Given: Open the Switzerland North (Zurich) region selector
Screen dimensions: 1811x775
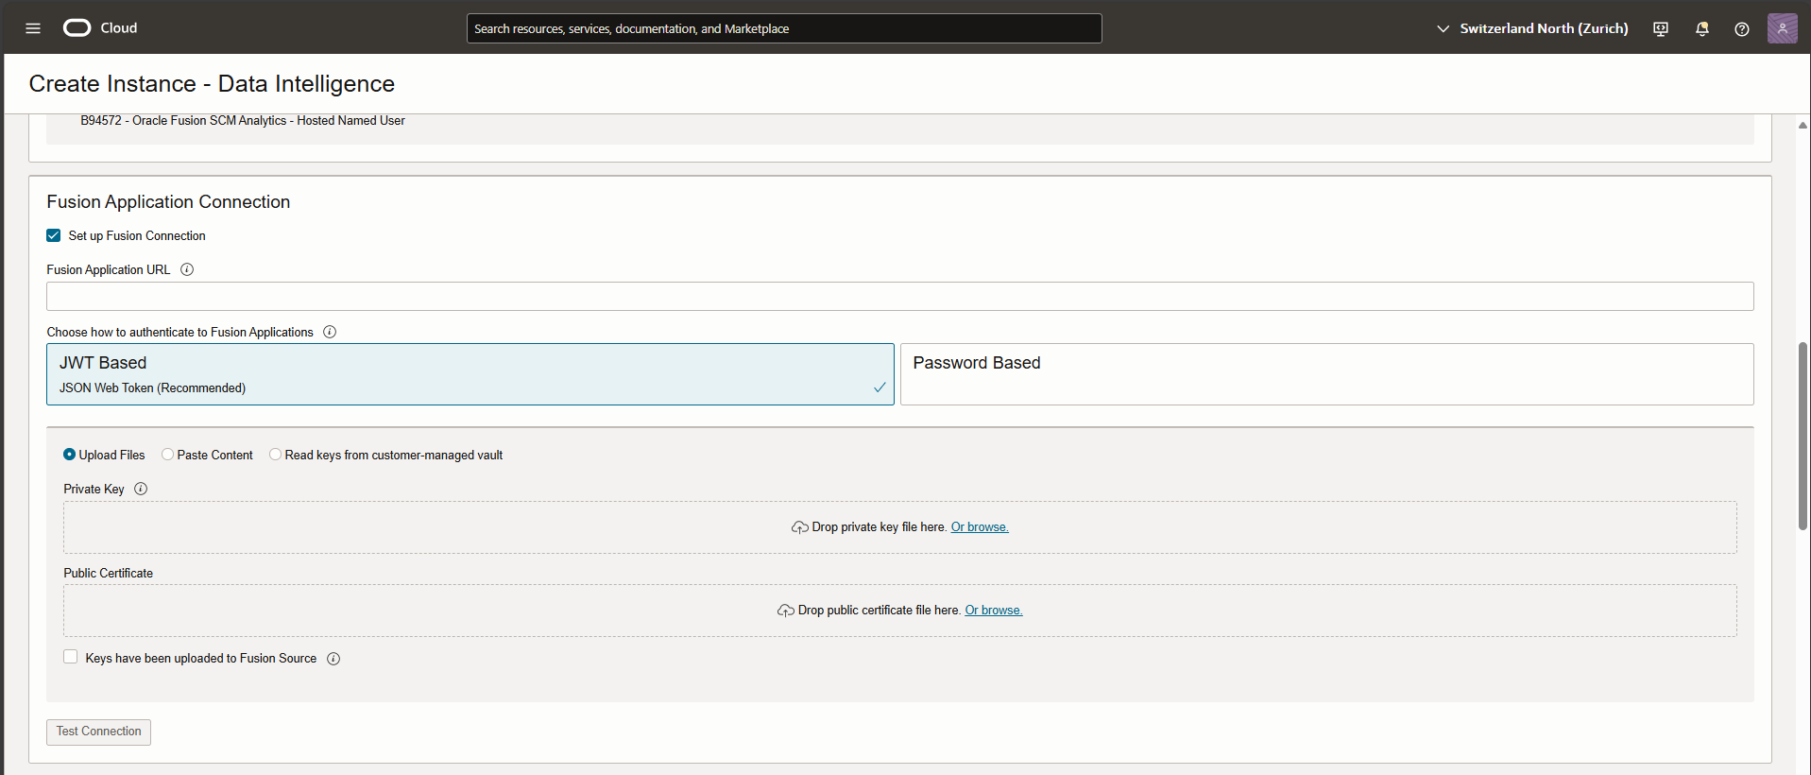Looking at the screenshot, I should point(1532,28).
